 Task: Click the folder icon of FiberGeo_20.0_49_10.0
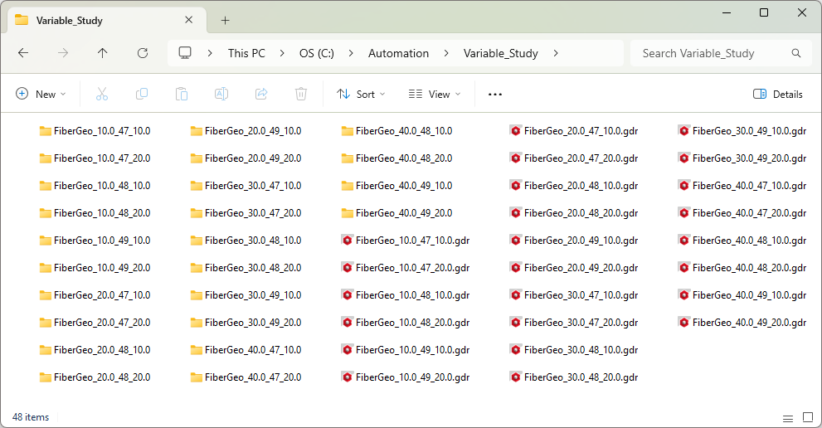click(196, 131)
